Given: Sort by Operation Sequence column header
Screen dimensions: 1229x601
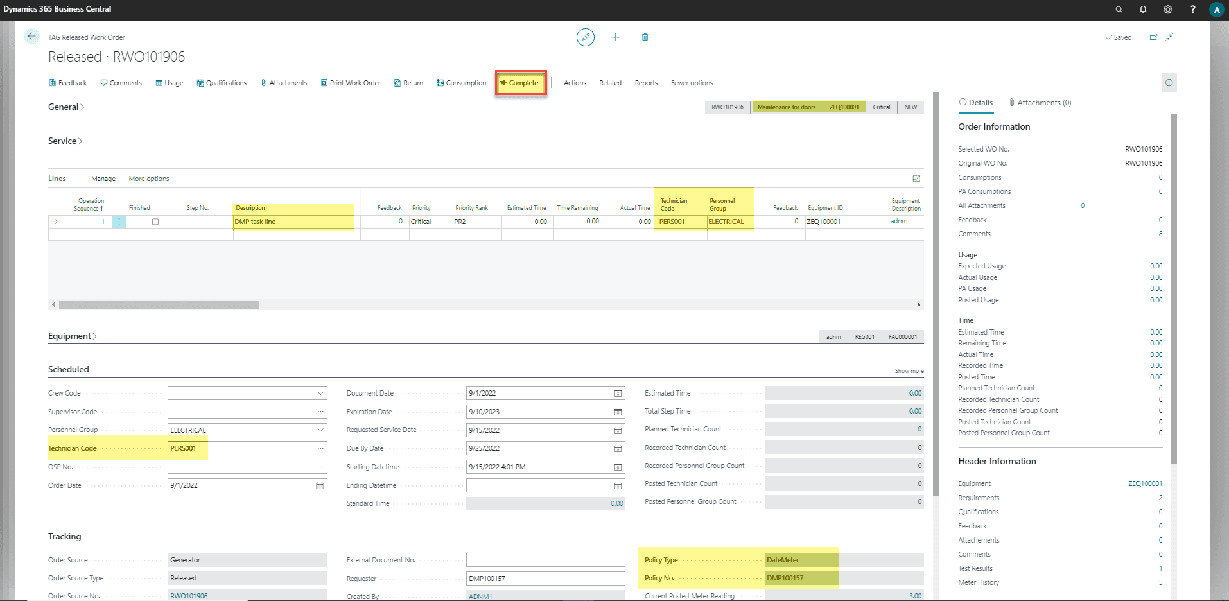Looking at the screenshot, I should coord(89,205).
